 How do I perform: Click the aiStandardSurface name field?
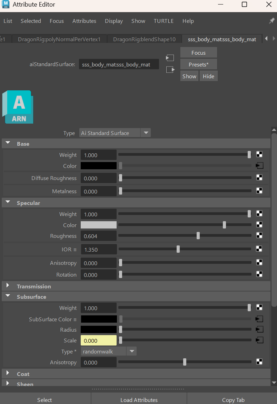(x=119, y=64)
